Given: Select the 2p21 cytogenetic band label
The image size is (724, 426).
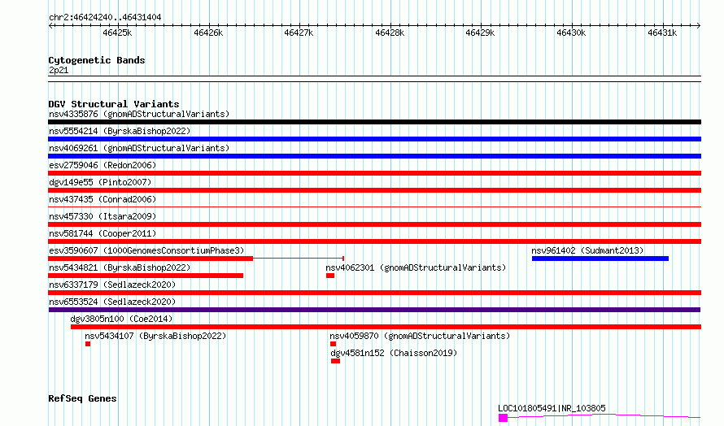Looking at the screenshot, I should (59, 70).
